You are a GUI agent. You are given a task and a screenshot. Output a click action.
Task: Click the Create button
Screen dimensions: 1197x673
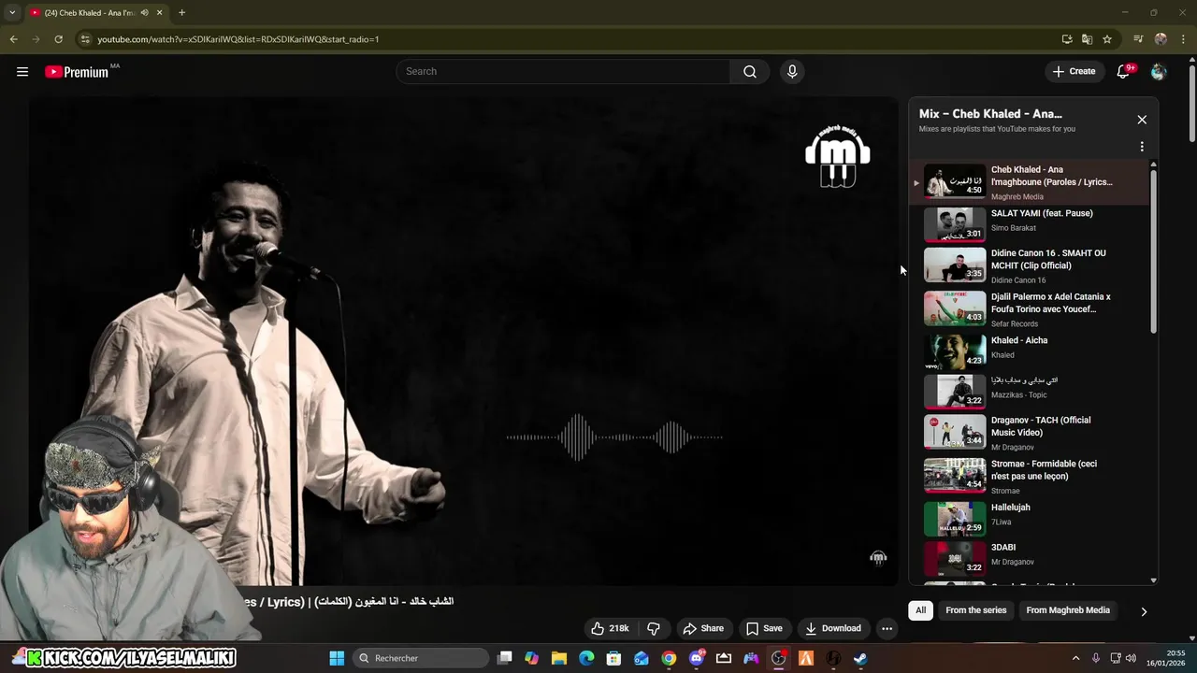pyautogui.click(x=1074, y=72)
